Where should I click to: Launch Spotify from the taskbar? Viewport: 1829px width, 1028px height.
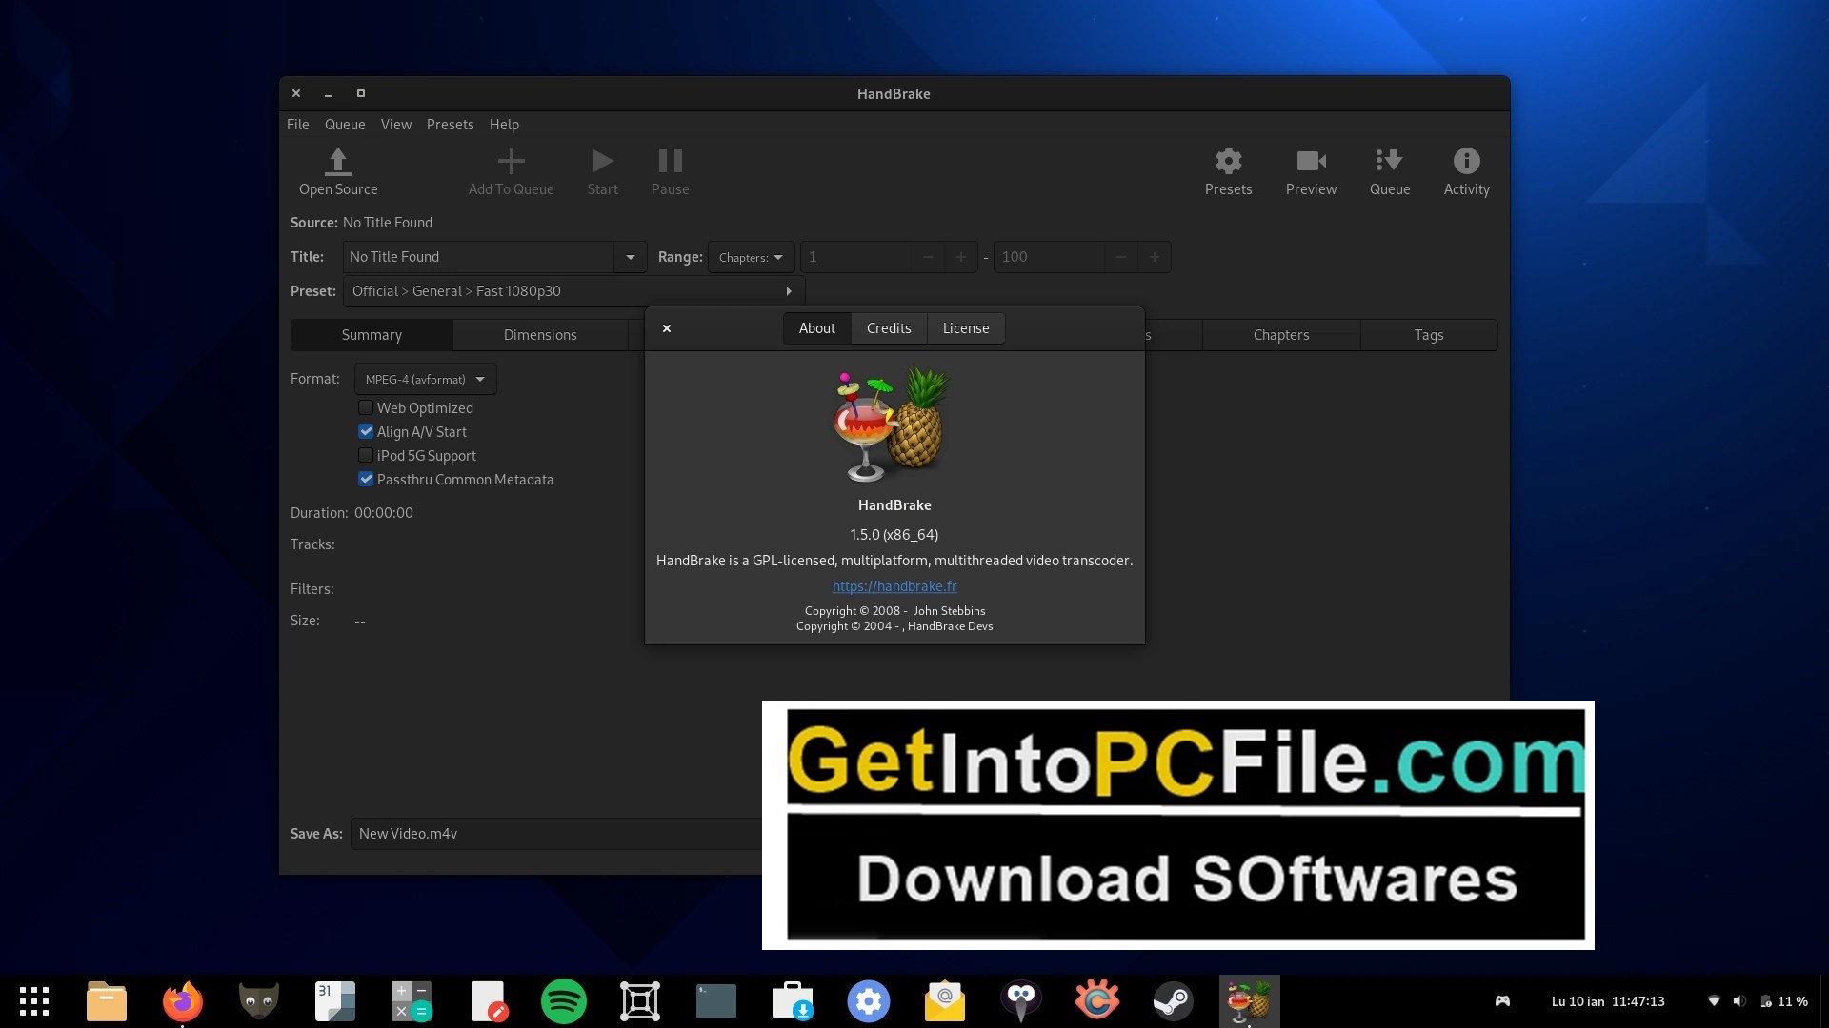(x=564, y=1001)
